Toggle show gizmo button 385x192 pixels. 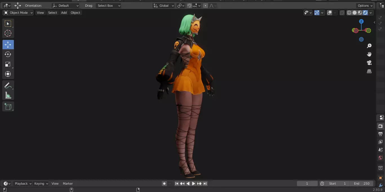click(317, 13)
